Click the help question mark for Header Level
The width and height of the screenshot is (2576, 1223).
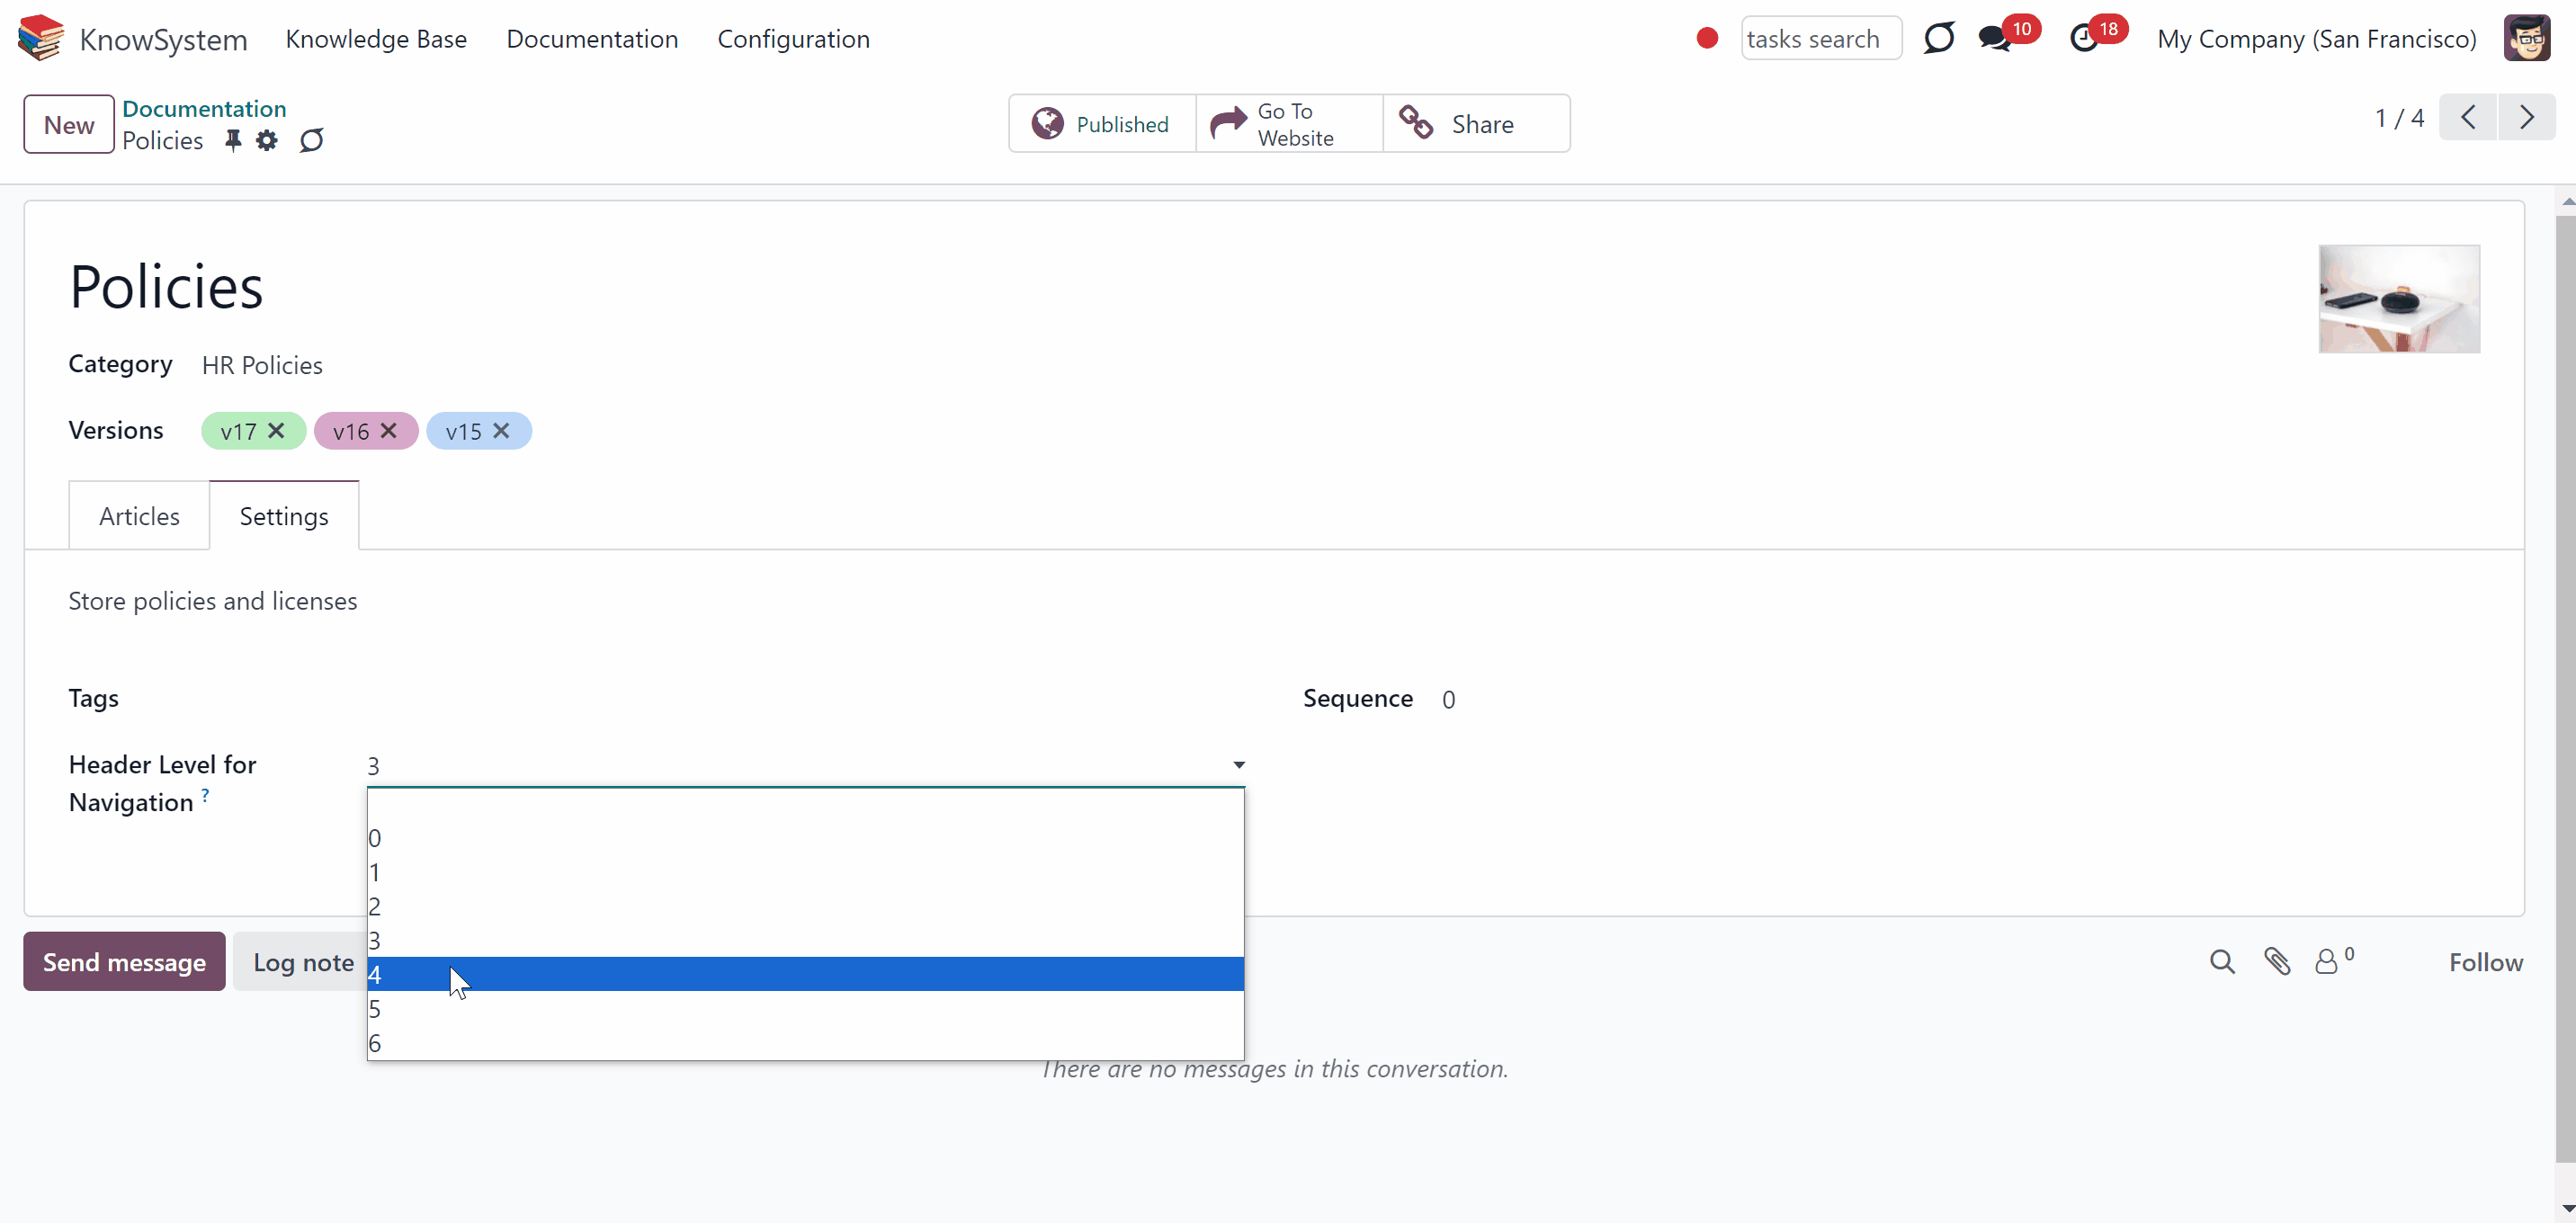[x=205, y=795]
